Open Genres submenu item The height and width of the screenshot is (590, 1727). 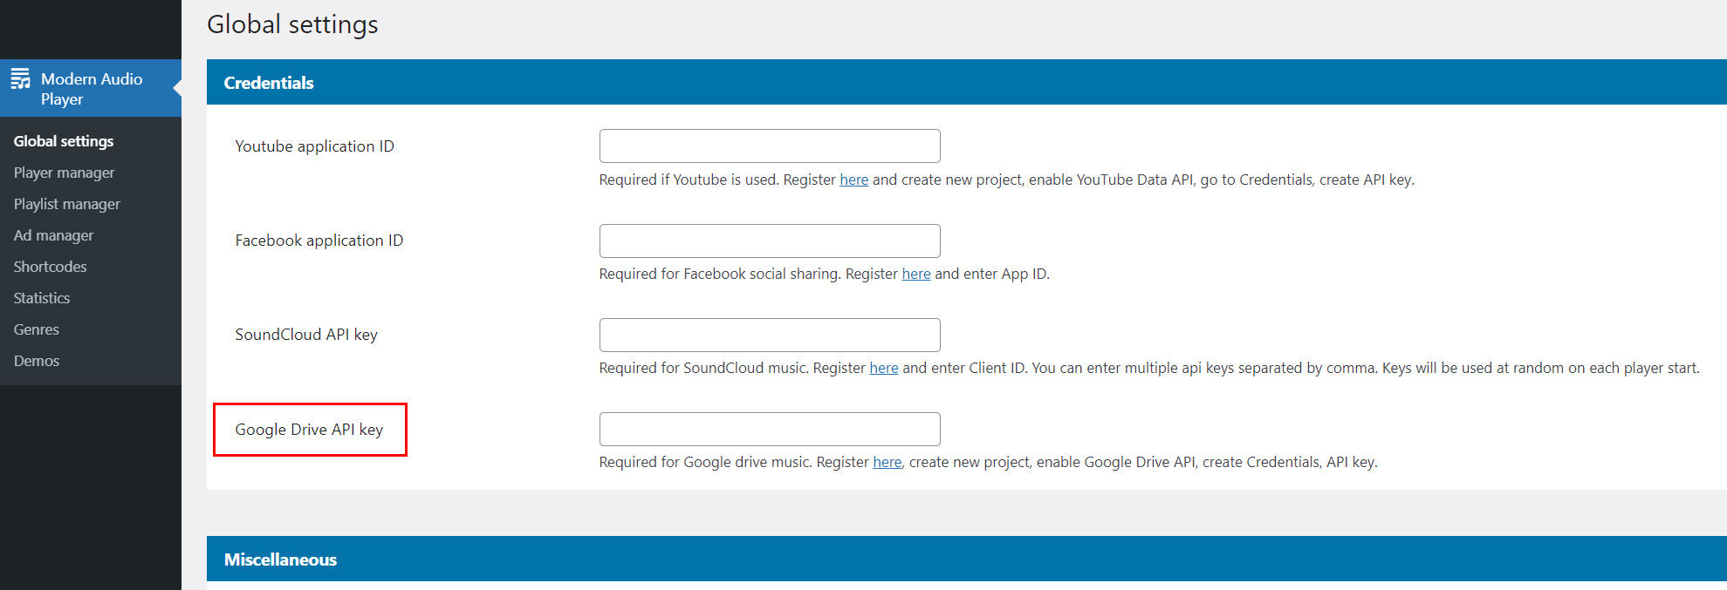[x=37, y=329]
